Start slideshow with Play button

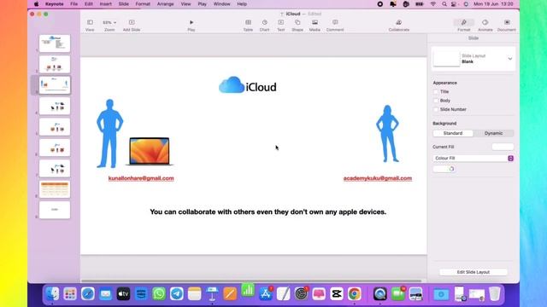(191, 25)
